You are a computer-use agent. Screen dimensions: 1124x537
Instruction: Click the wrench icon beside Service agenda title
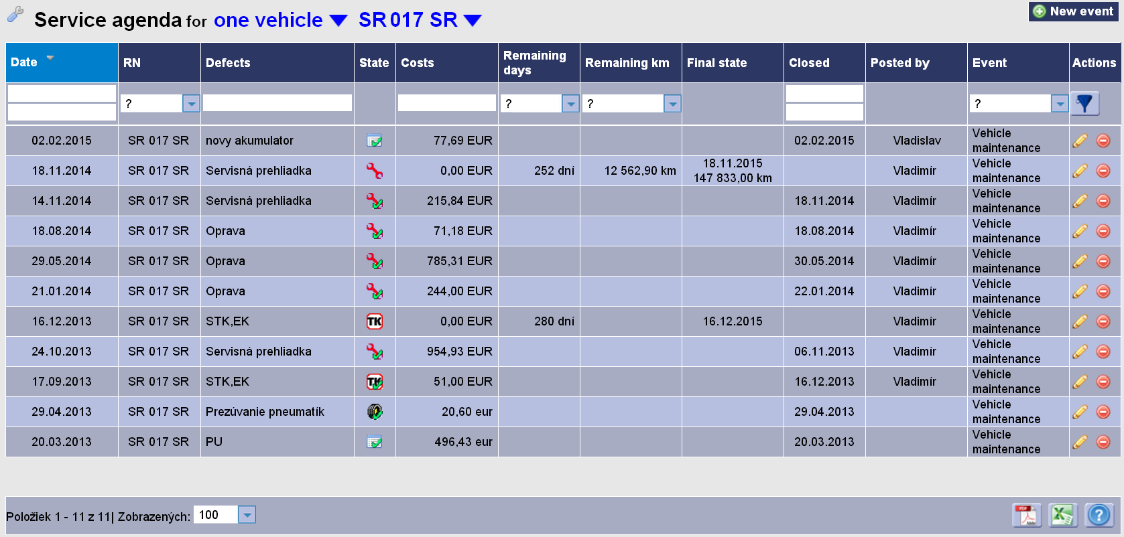pos(15,15)
